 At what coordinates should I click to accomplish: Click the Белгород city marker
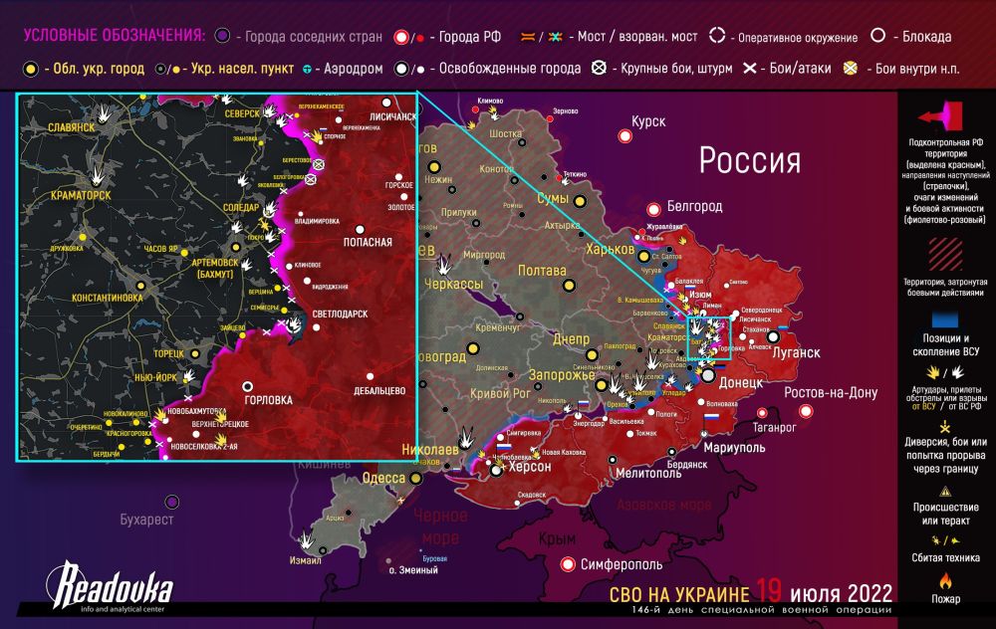pos(653,210)
